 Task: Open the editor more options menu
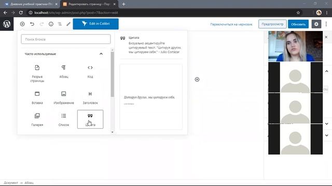326,24
